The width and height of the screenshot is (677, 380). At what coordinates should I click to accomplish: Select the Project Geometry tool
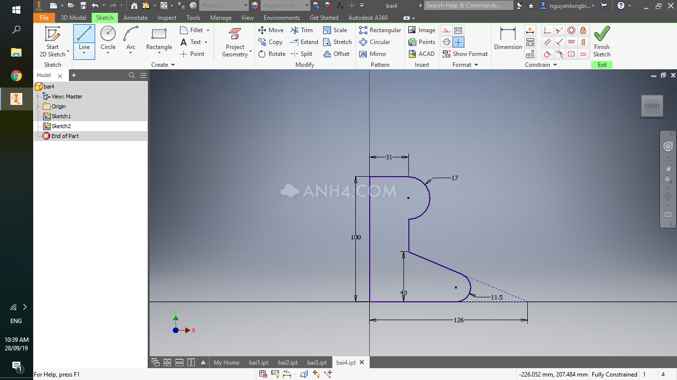(235, 42)
